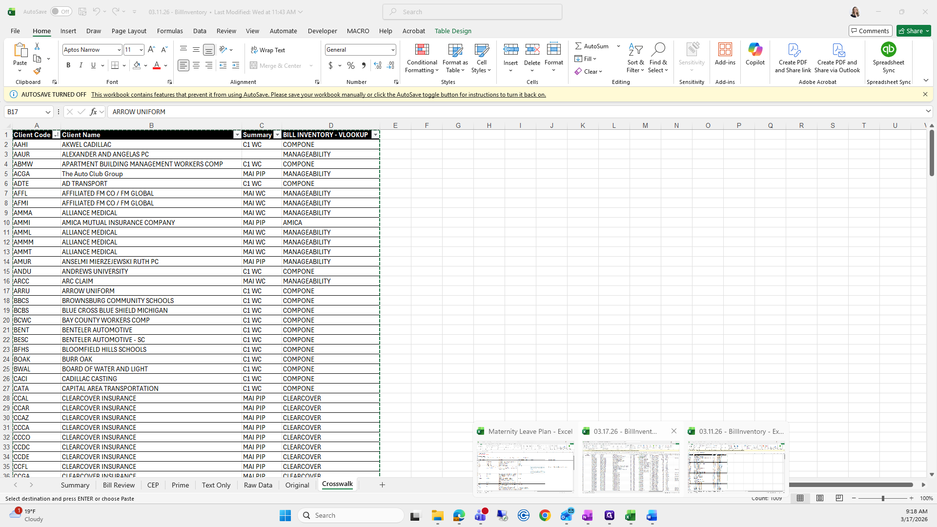Click the Format Painter brush icon
The width and height of the screenshot is (937, 527).
point(37,71)
